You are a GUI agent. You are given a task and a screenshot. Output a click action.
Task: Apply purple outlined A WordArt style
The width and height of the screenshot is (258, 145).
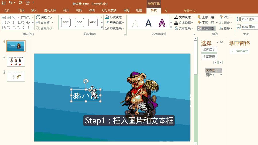162,23
